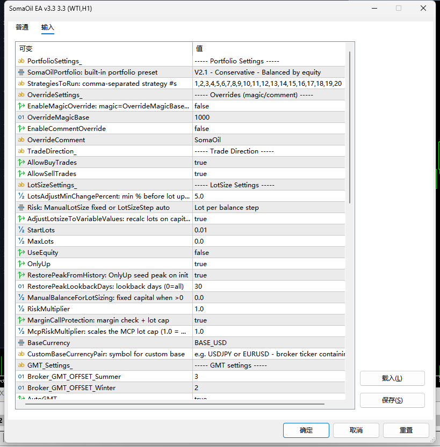Viewport: 440px width, 447px height.
Task: Click the boolean icon beside AllowSellTrades
Action: click(21, 173)
